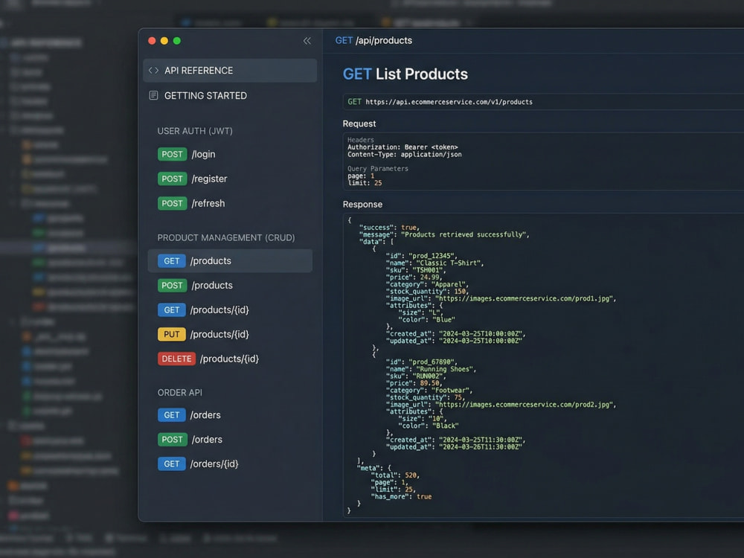
Task: Click the code brackets icon beside API REFERENCE
Action: pos(153,70)
